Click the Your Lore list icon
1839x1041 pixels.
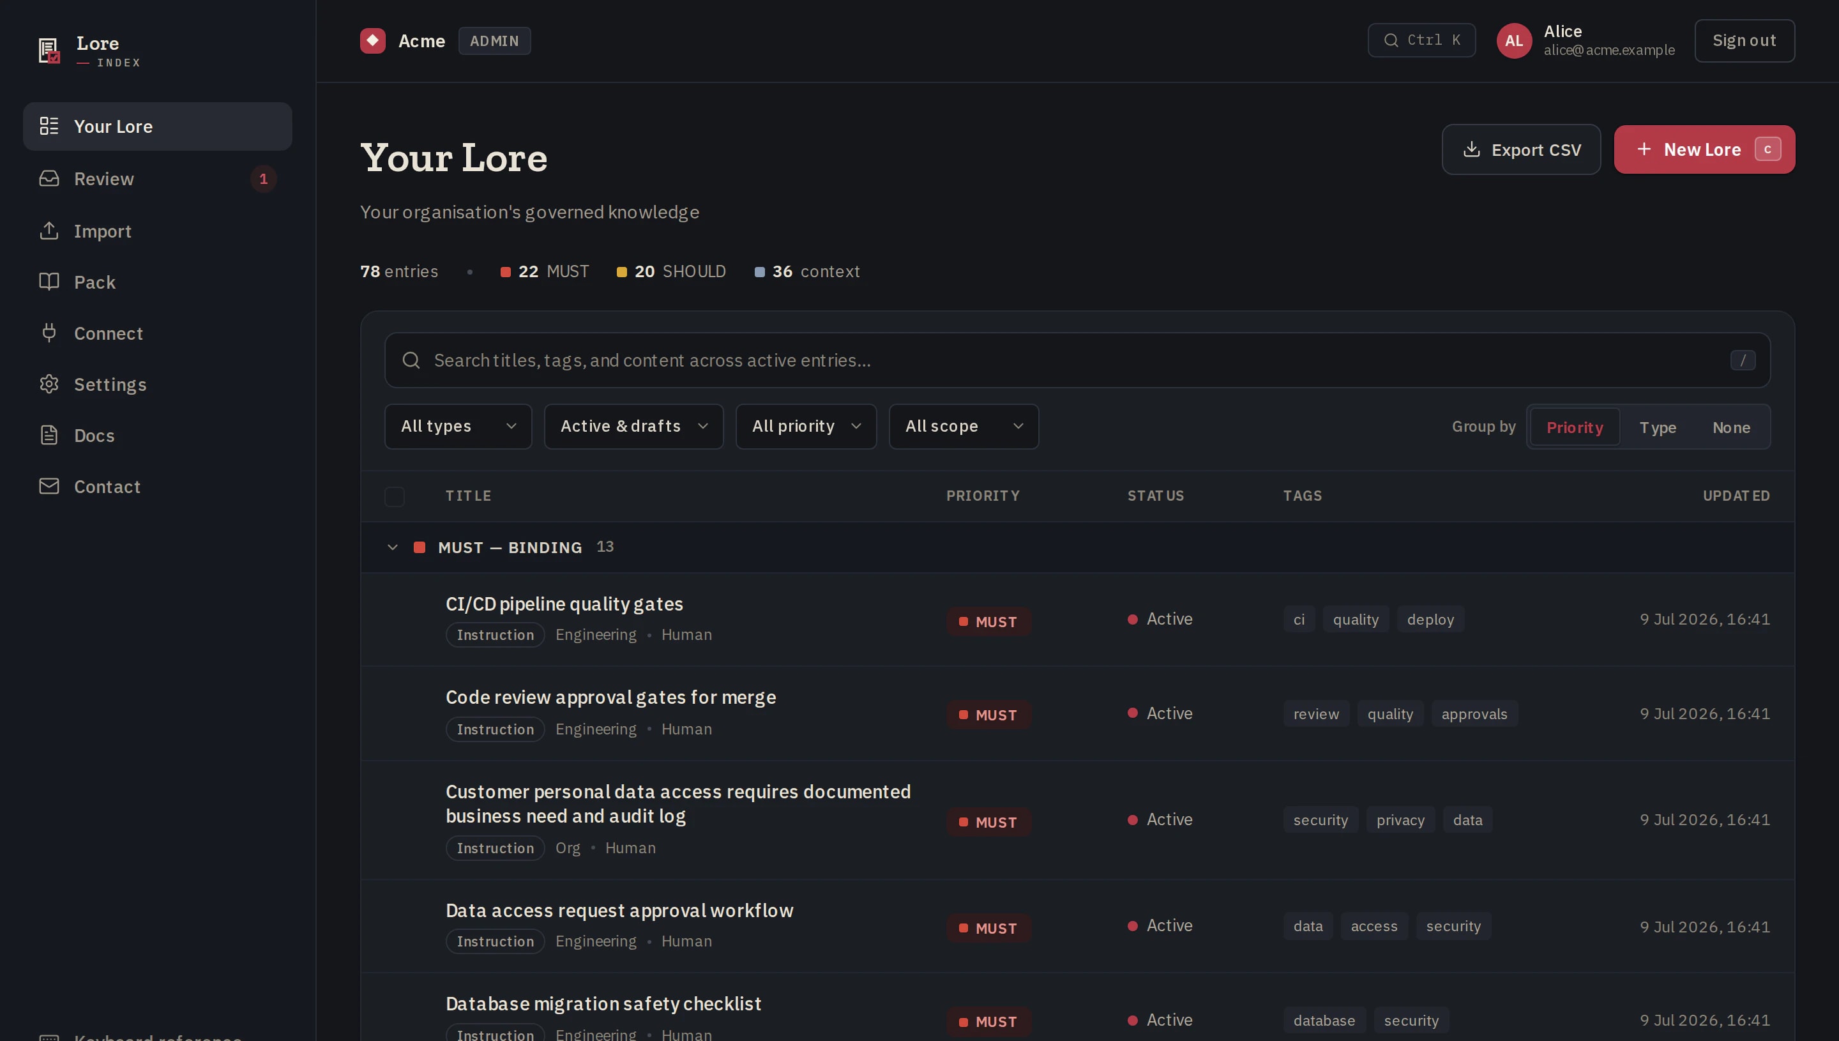tap(49, 126)
